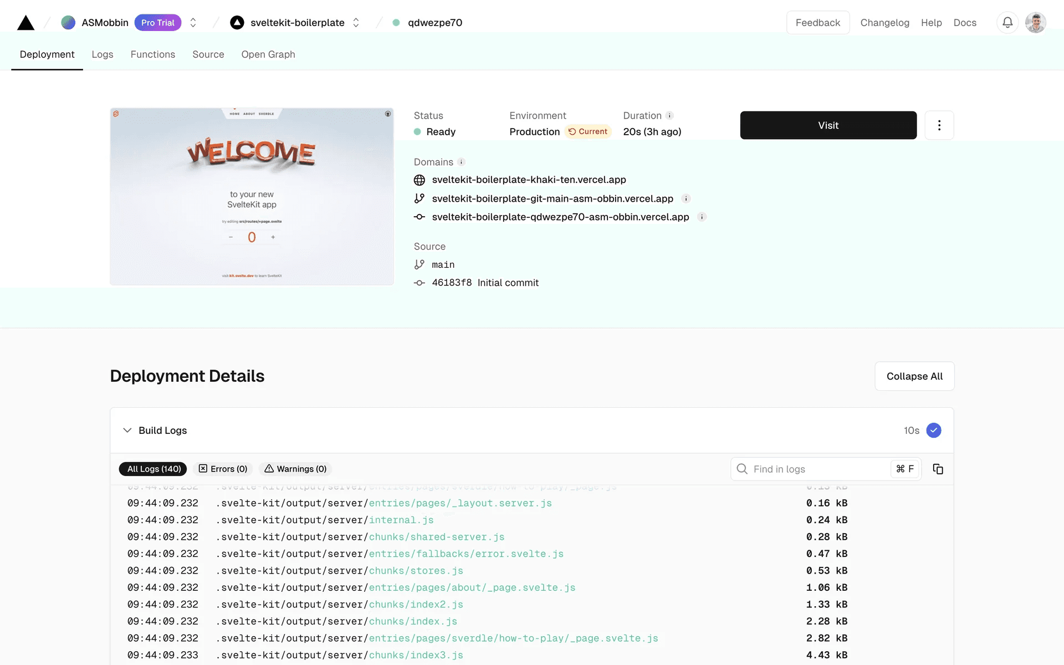The height and width of the screenshot is (665, 1064).
Task: Click info icon beside git-main domain
Action: click(x=686, y=198)
